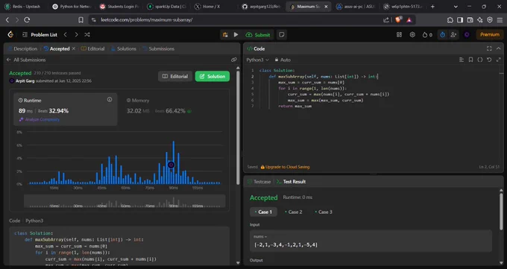Viewport: 507px width, 269px height.
Task: Bookmark this page icon in address bar
Action: [81, 19]
